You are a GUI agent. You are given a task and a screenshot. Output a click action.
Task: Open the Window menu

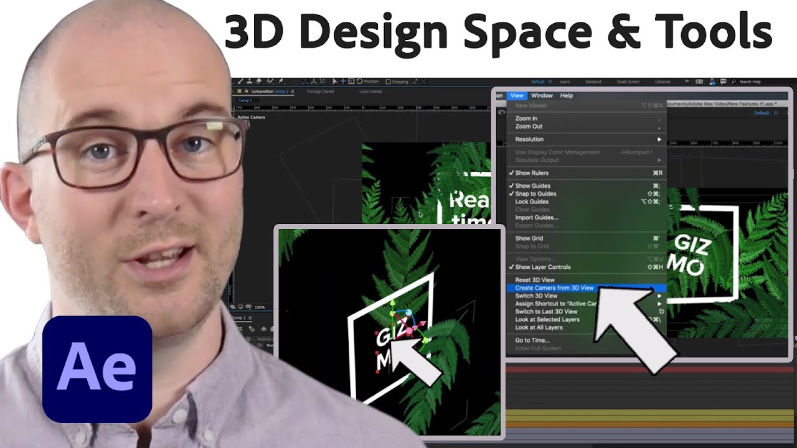542,96
